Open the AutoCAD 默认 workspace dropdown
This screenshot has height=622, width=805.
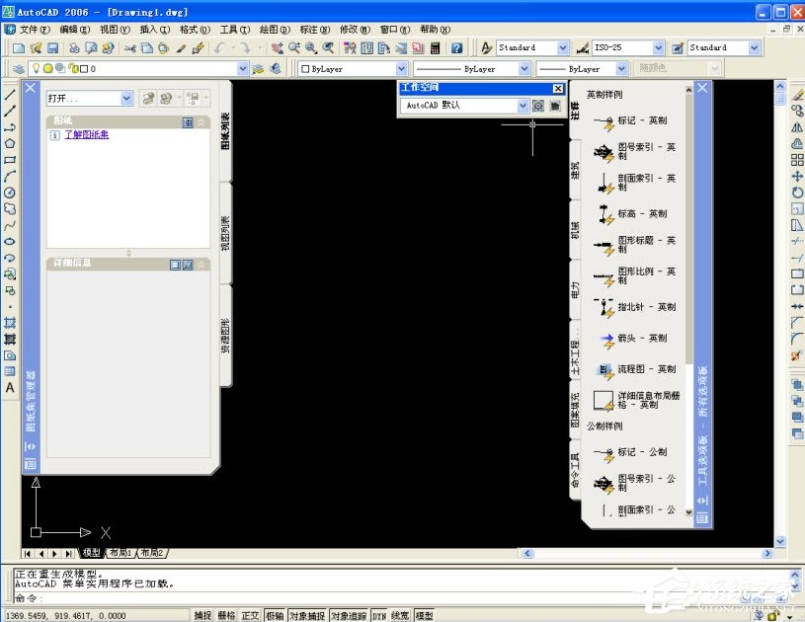[x=522, y=106]
